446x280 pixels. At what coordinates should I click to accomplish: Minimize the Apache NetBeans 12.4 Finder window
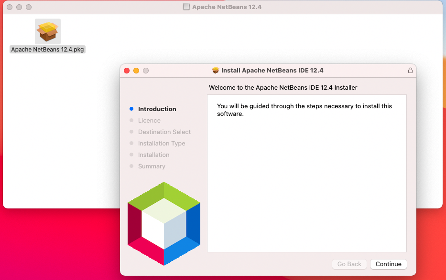pos(19,8)
